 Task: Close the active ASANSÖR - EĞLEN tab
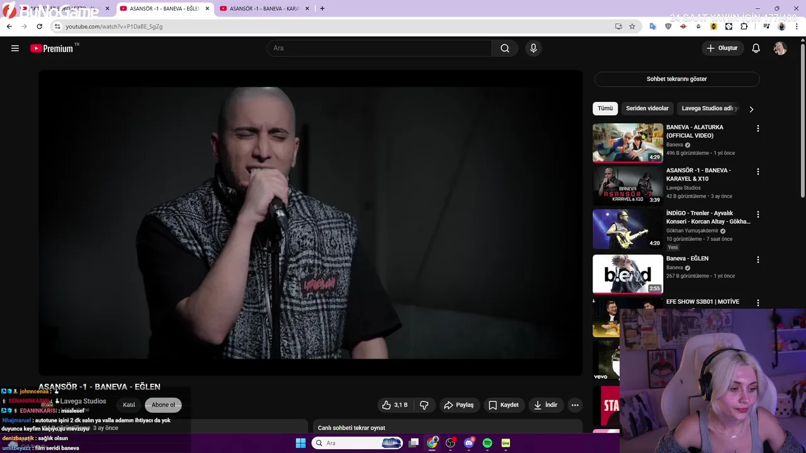click(207, 9)
